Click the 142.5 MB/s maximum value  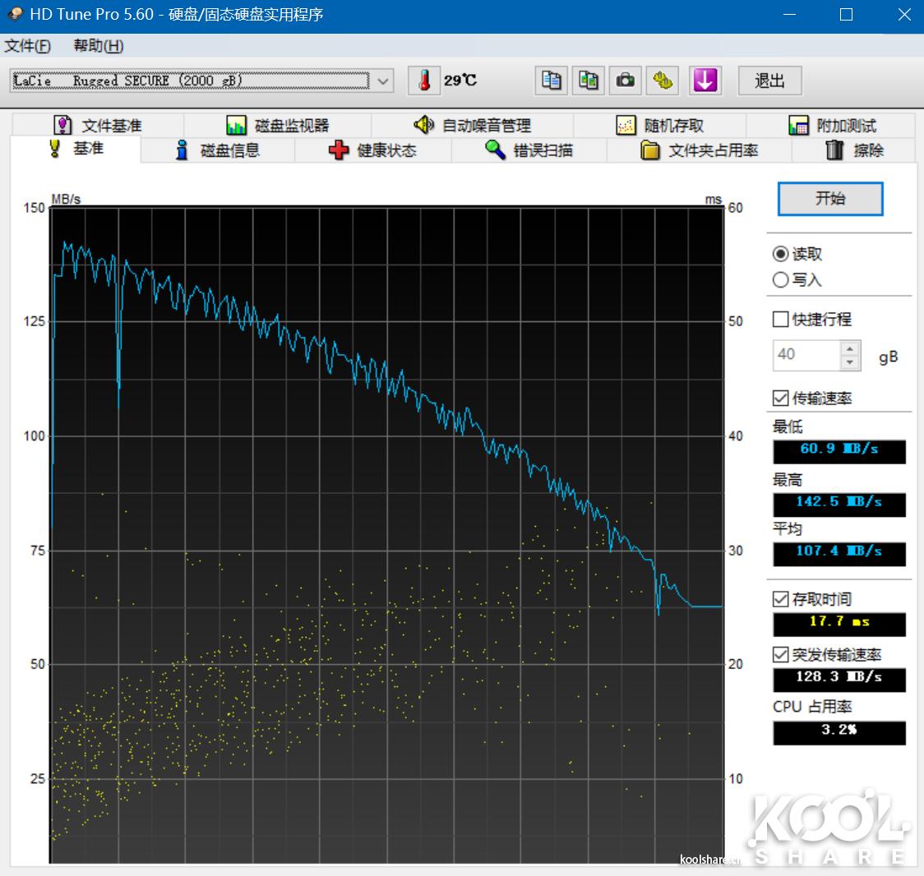(839, 505)
